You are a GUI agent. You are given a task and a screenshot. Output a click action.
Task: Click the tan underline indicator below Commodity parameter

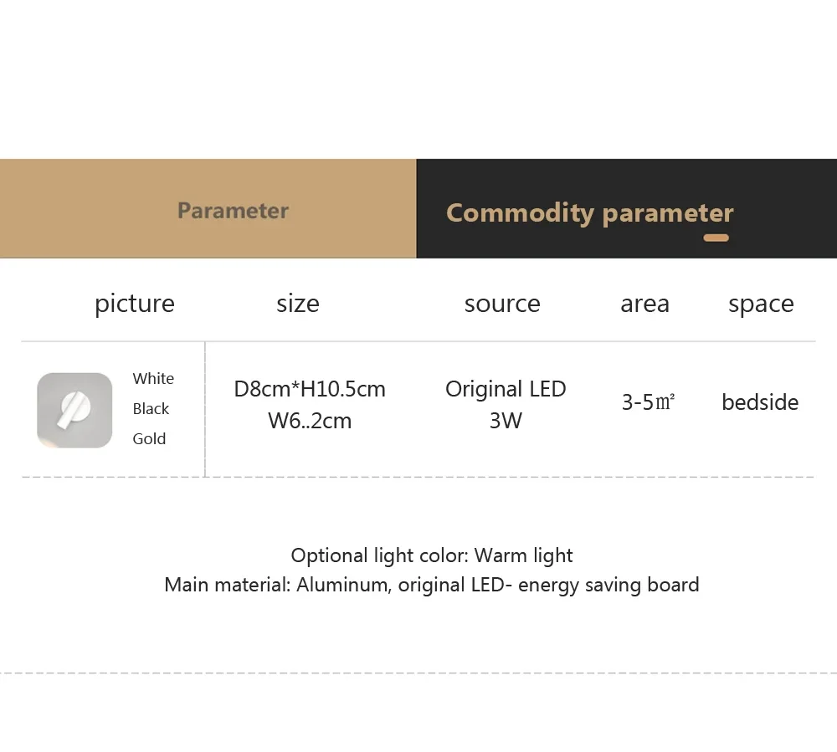(716, 238)
